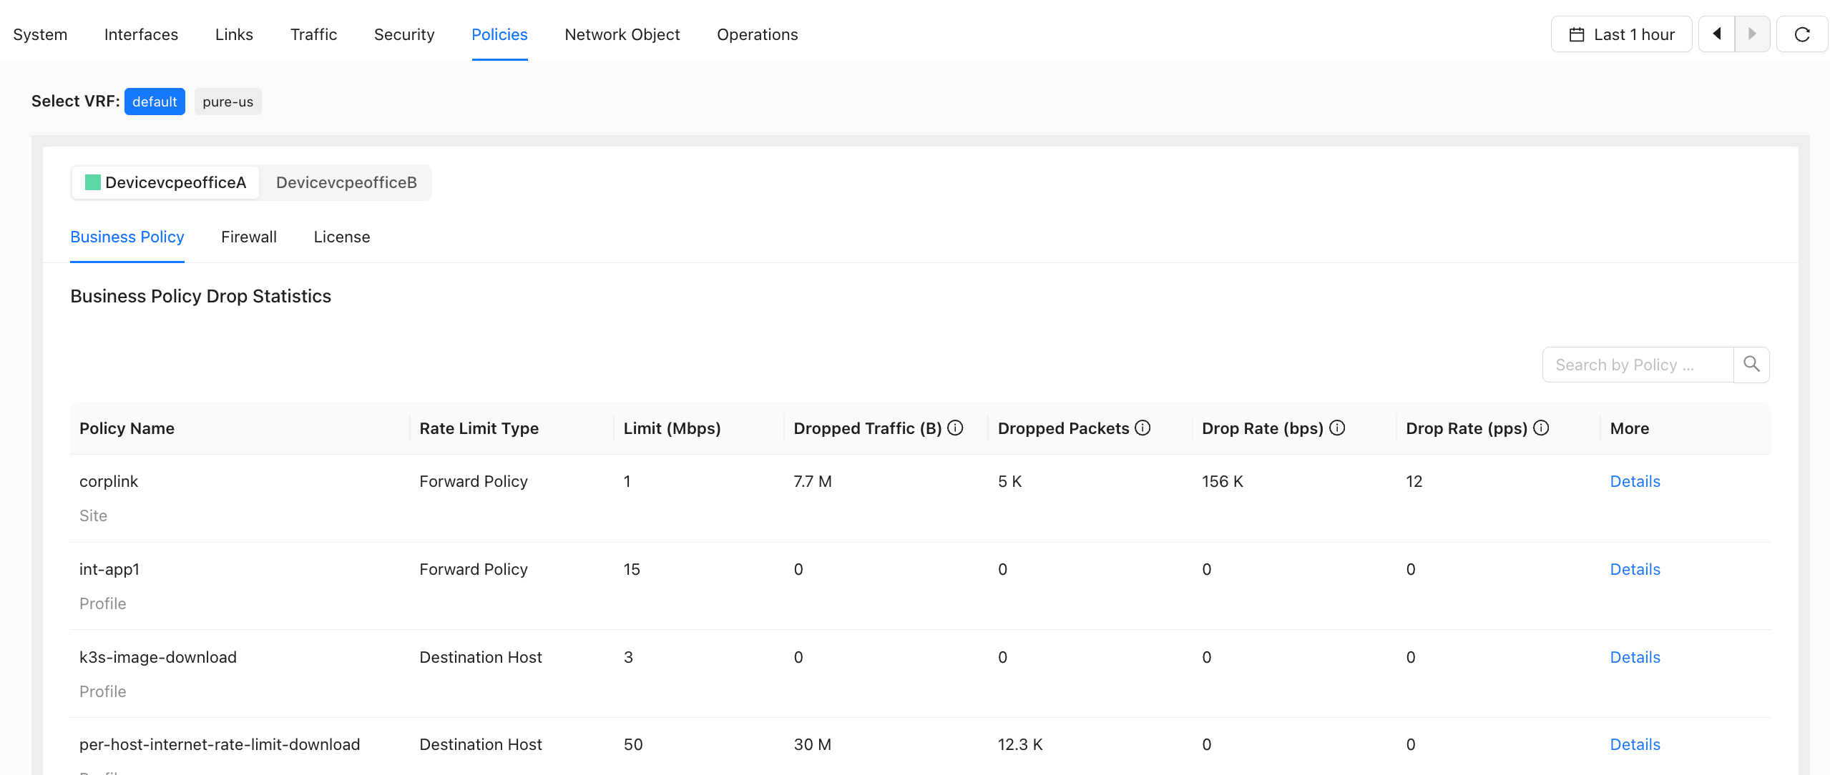Select the Policies menu
The image size is (1830, 775).
499,34
